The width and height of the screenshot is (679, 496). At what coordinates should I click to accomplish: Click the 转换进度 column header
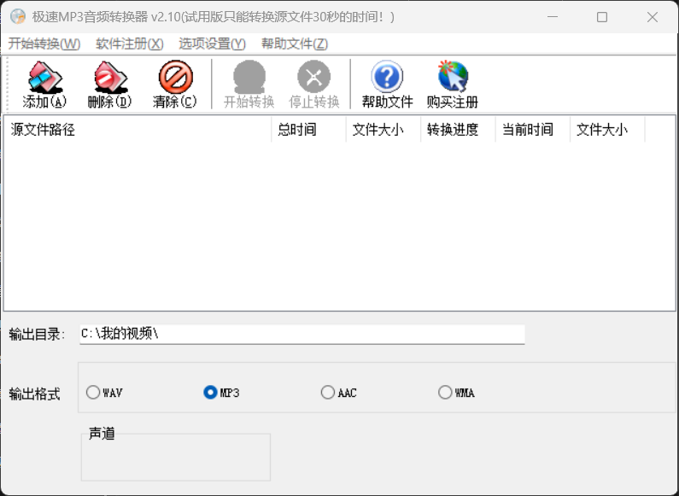pos(458,130)
